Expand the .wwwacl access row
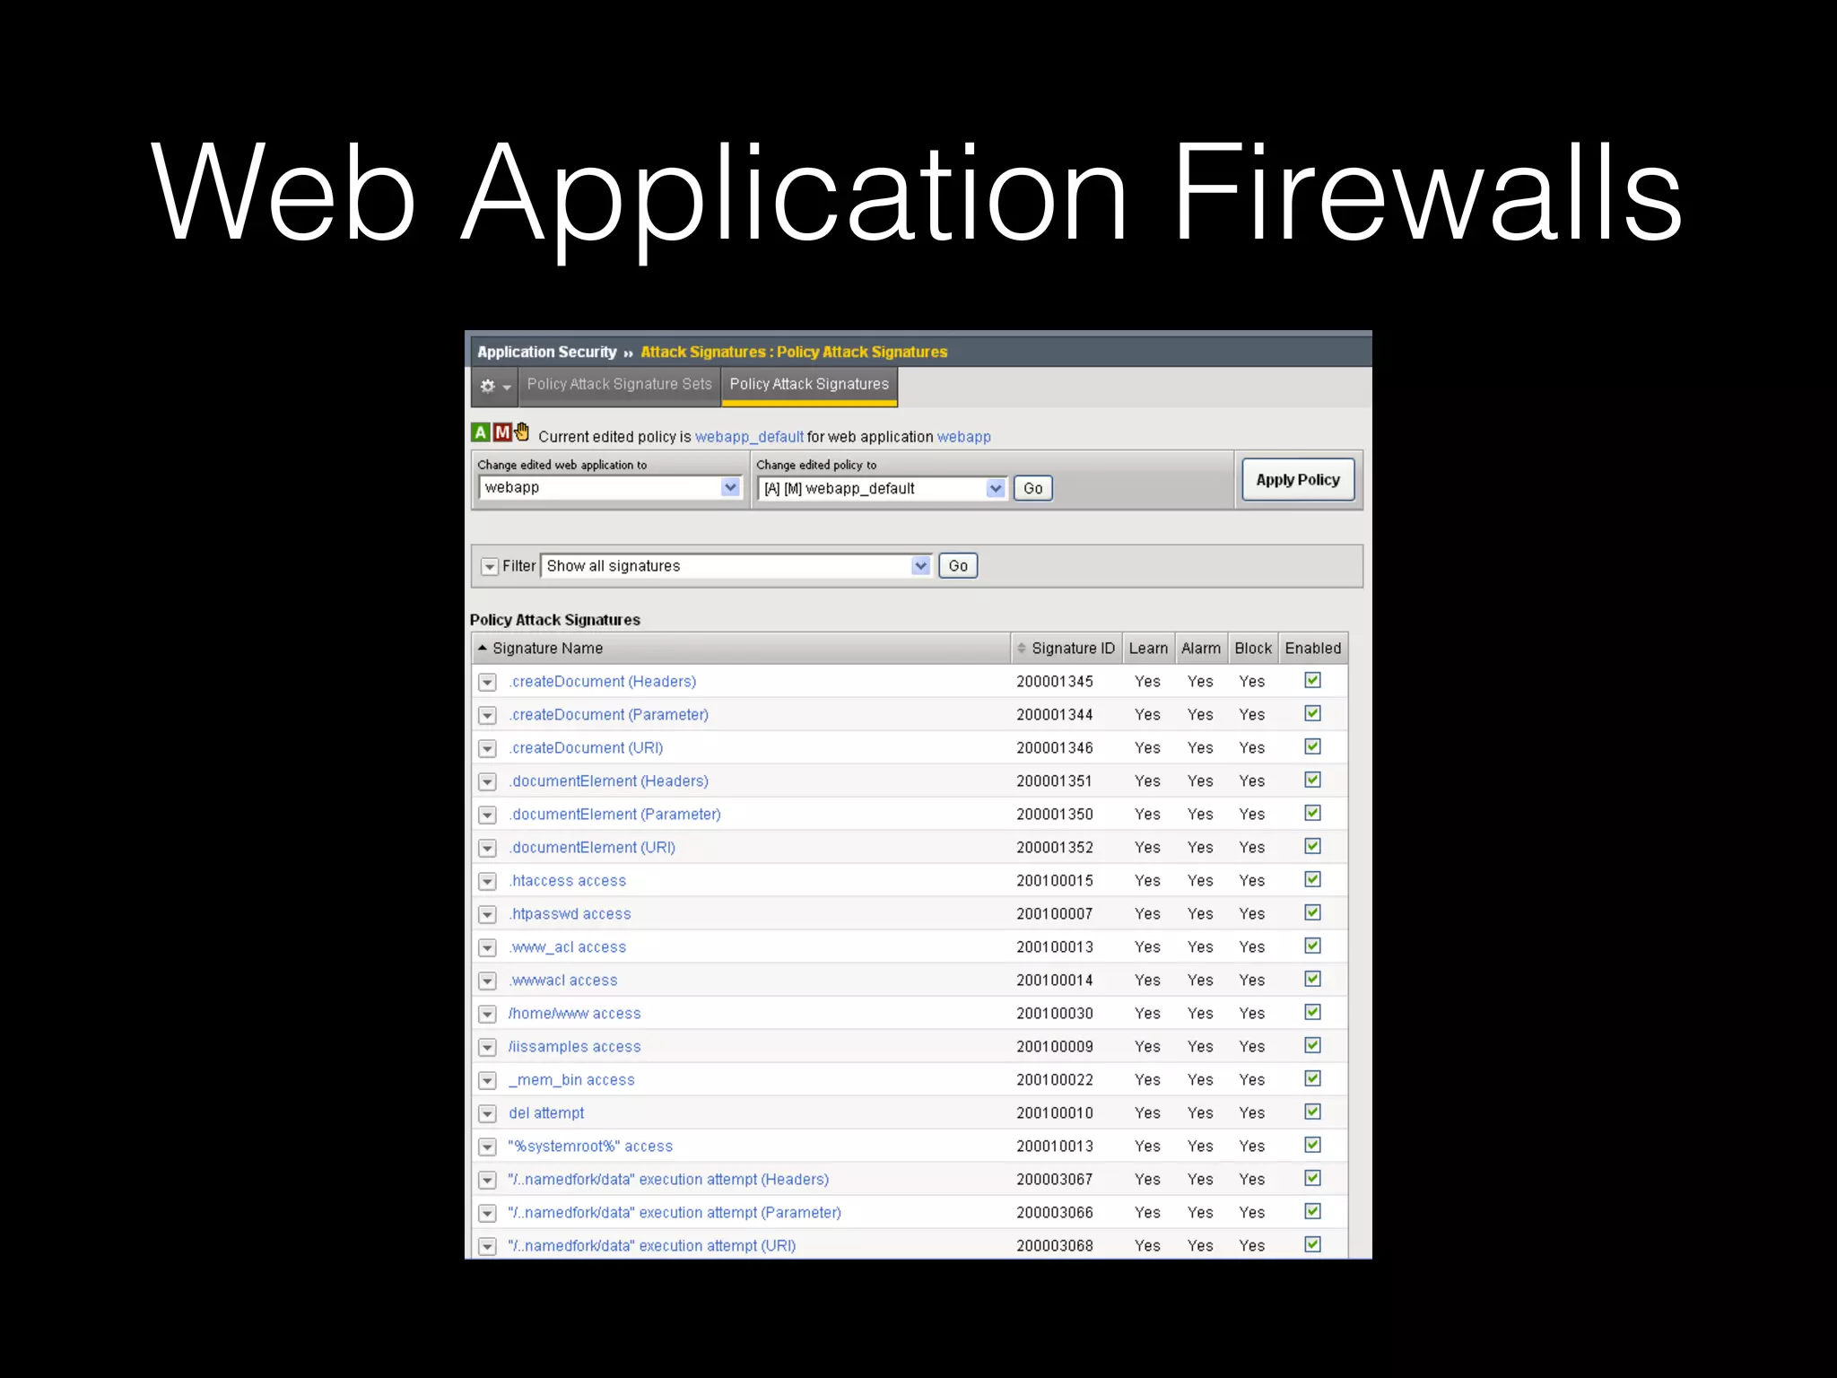The width and height of the screenshot is (1837, 1378). coord(488,981)
